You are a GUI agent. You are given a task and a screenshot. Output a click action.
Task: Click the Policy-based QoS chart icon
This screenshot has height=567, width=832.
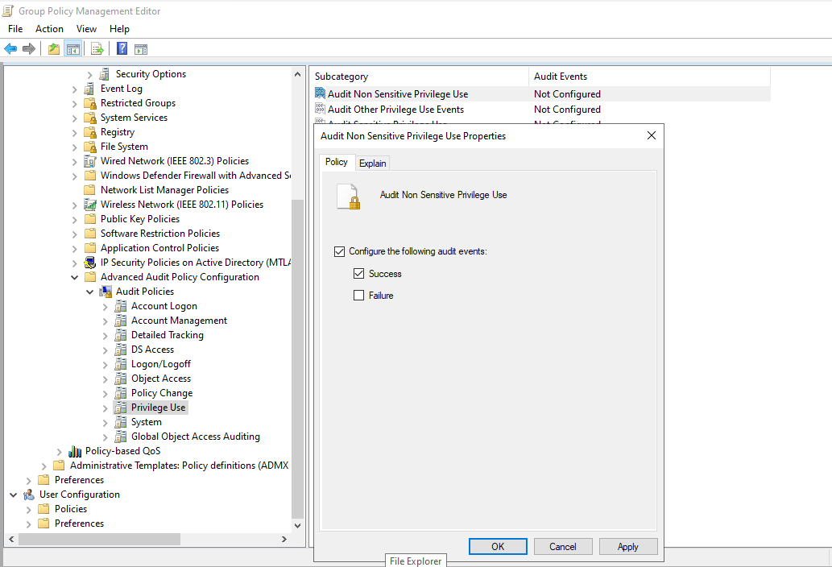tap(75, 451)
